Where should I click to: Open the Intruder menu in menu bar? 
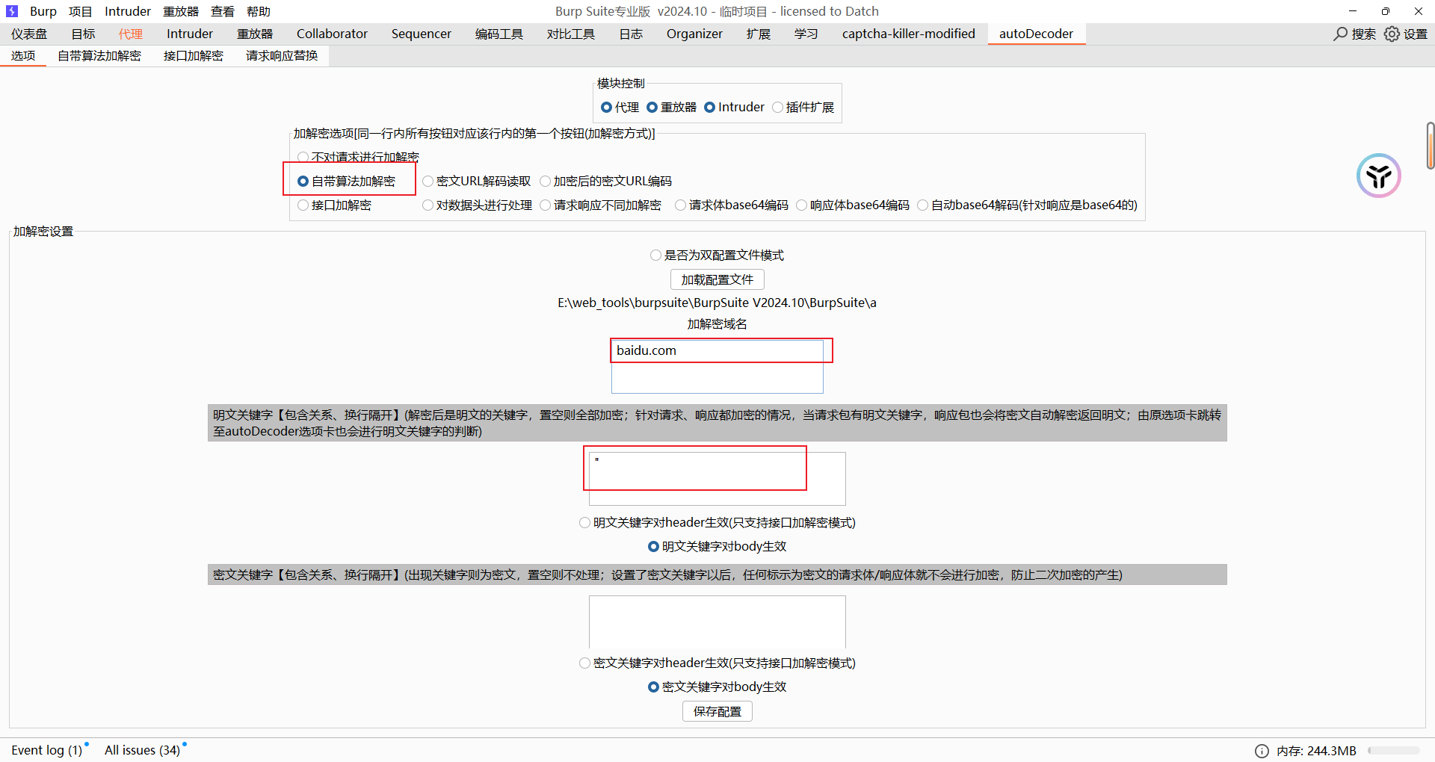[128, 11]
